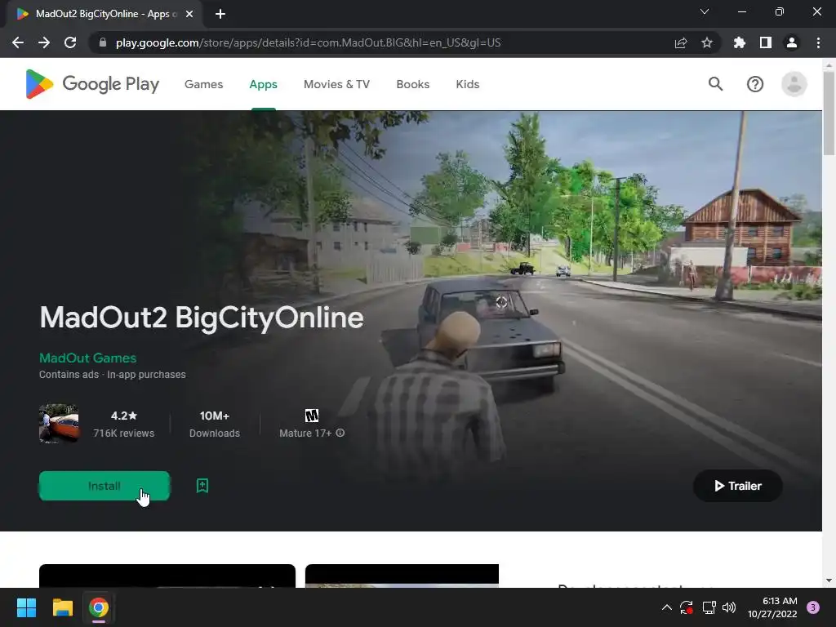
Task: Play the Trailer video
Action: [x=738, y=486]
